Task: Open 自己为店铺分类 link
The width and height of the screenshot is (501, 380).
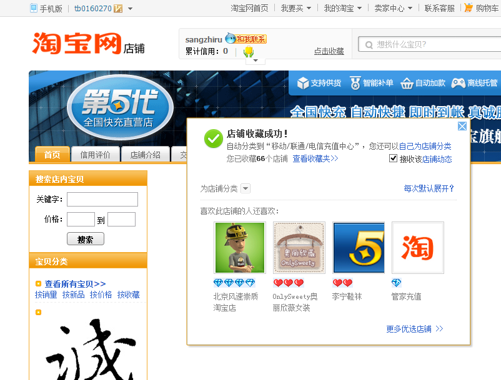Action: click(425, 146)
